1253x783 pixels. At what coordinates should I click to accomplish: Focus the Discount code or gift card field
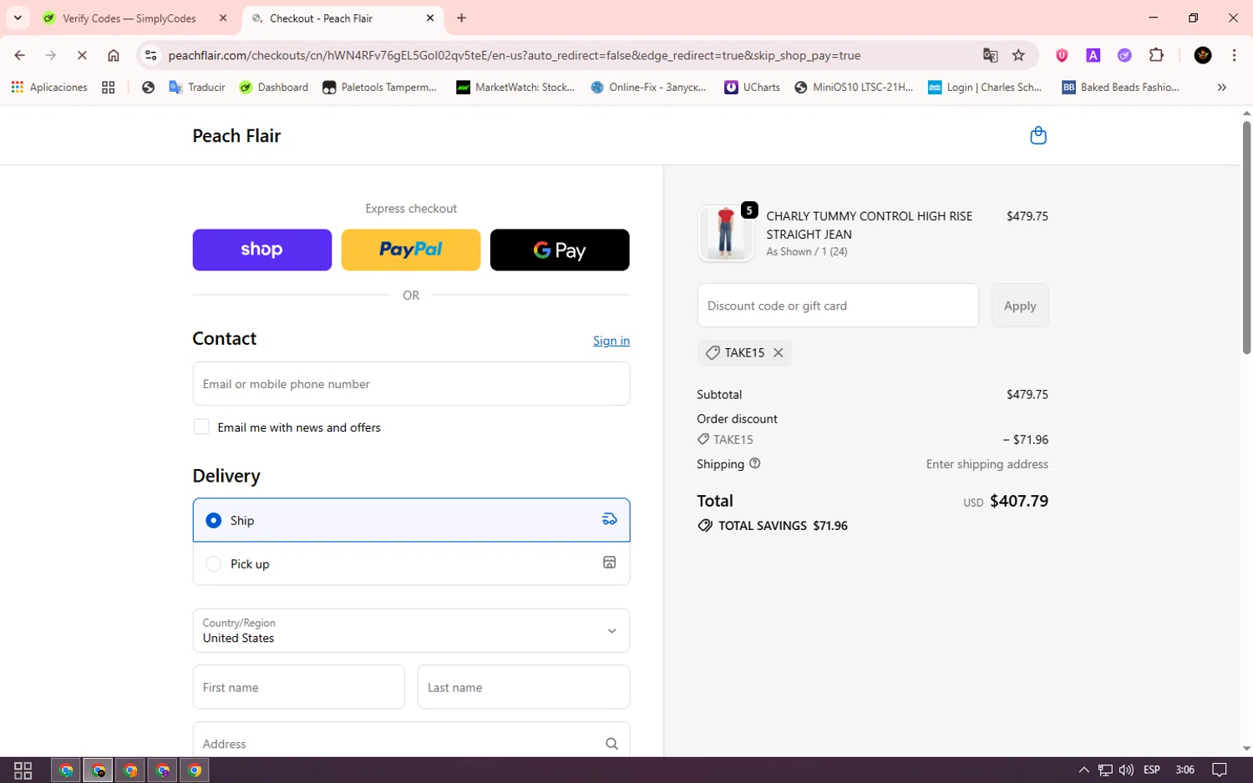838,306
